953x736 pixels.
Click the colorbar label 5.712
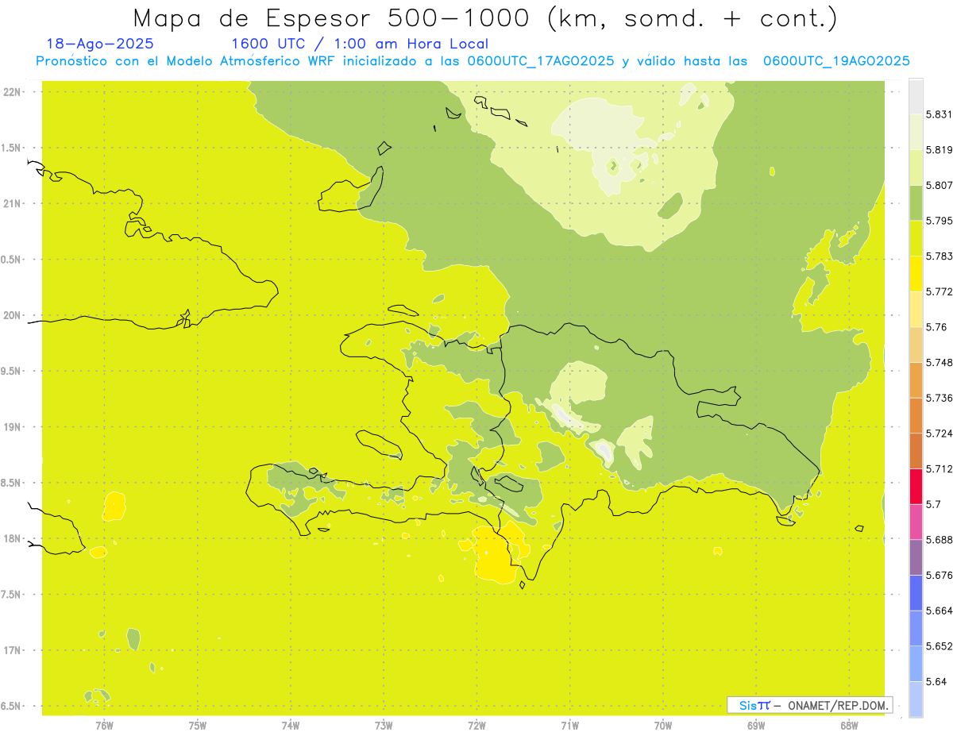click(939, 469)
